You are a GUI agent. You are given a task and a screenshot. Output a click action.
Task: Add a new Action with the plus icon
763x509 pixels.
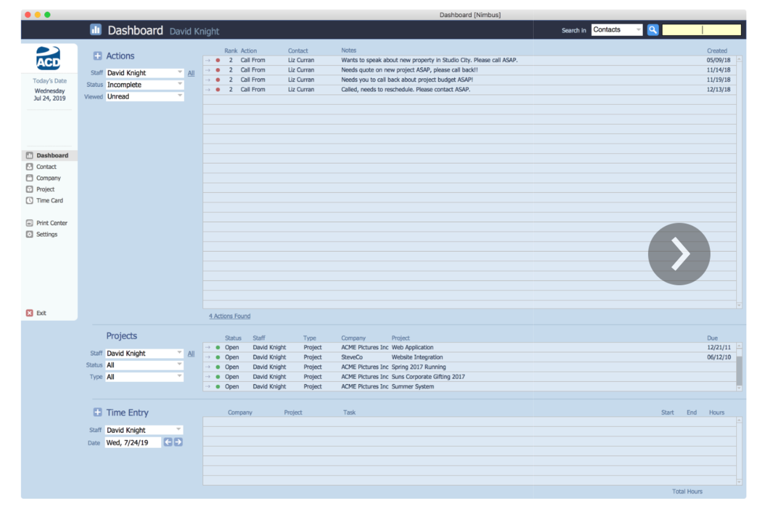pyautogui.click(x=97, y=55)
